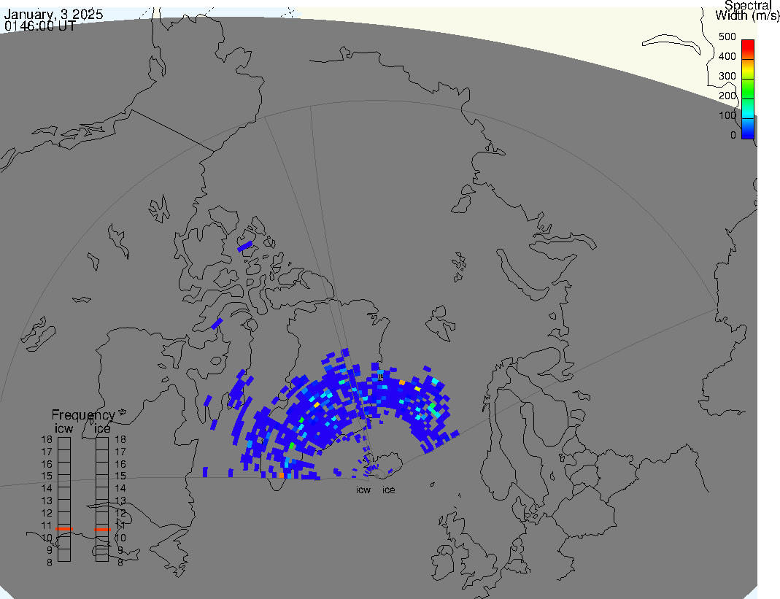Click "8" left of the icw frequency bar

point(49,563)
